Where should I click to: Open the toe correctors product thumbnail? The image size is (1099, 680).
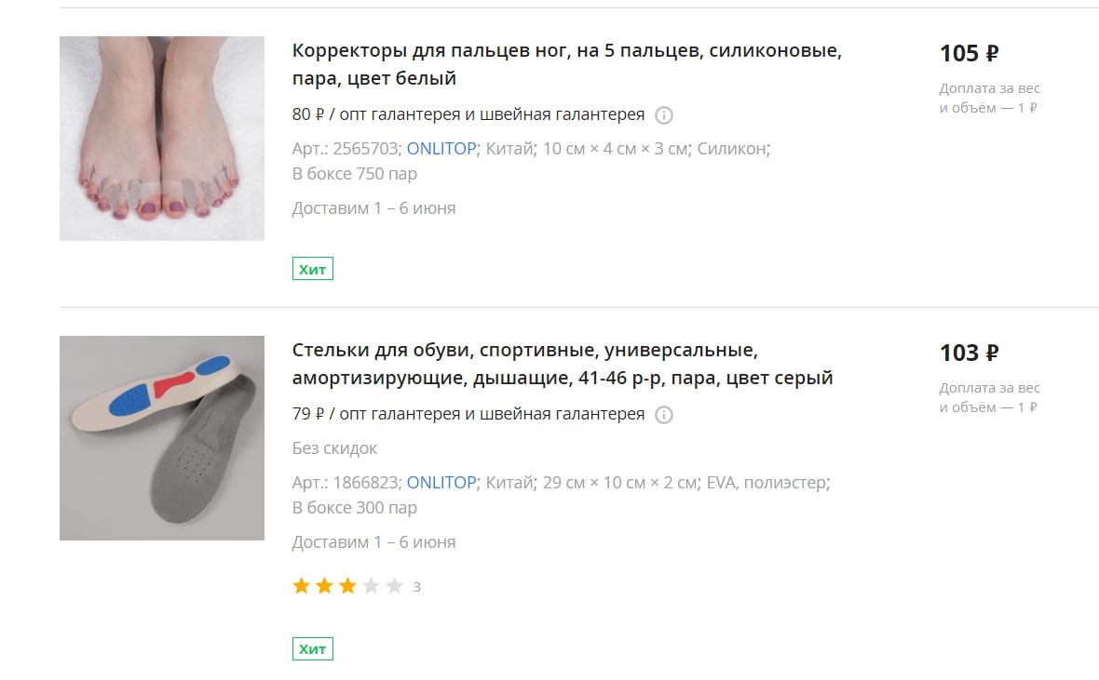click(162, 139)
